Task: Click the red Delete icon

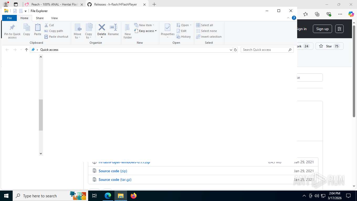Action: coord(102,27)
